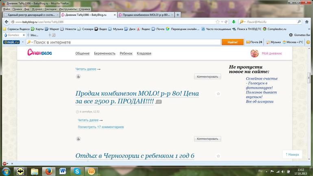Viewport: 313px width, 176px height.
Task: Open the Журнал menu
Action: pyautogui.click(x=37, y=9)
